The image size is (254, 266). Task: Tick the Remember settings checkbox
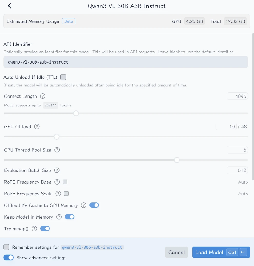[x=6, y=247]
